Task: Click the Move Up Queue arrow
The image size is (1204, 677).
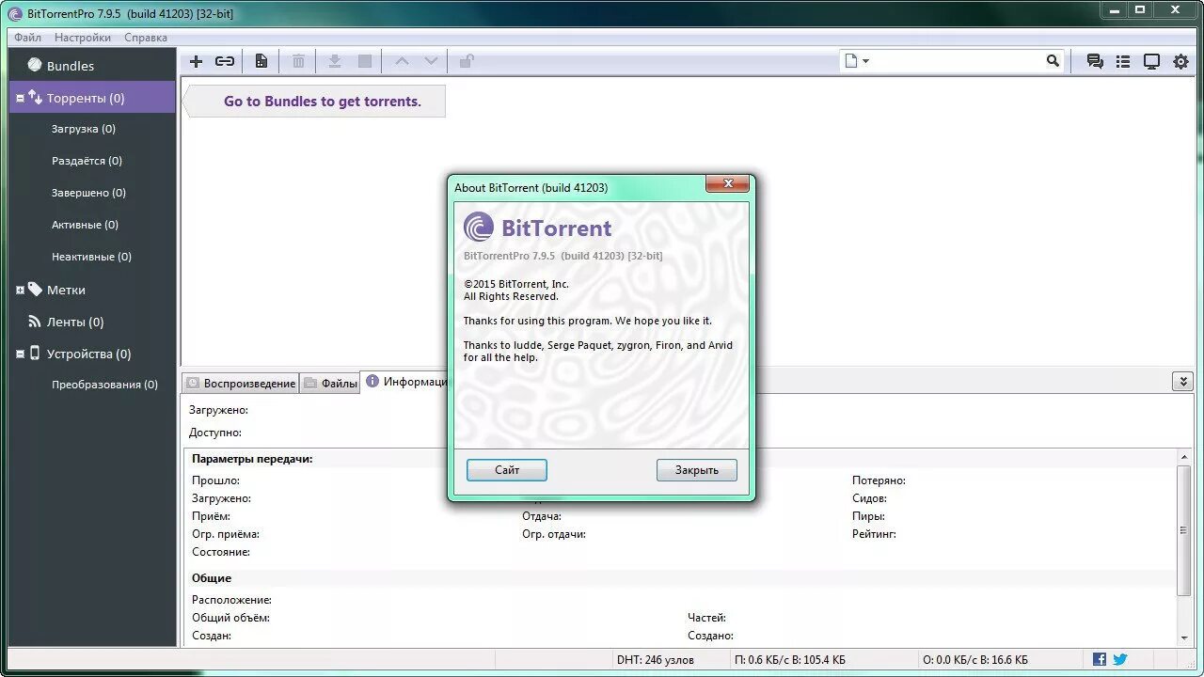Action: click(x=402, y=61)
